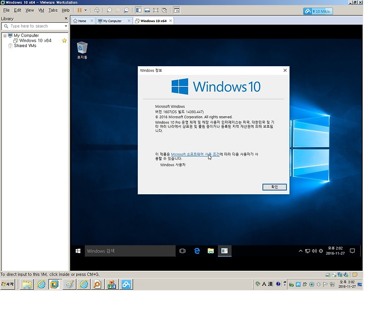368x311 pixels.
Task: Click the console view toolbar icon
Action: pyautogui.click(x=177, y=10)
